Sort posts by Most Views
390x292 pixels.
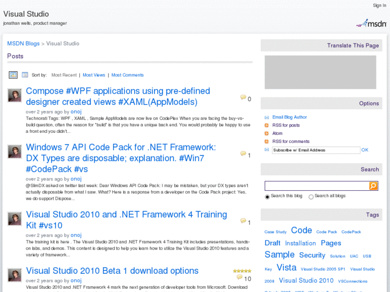94,75
